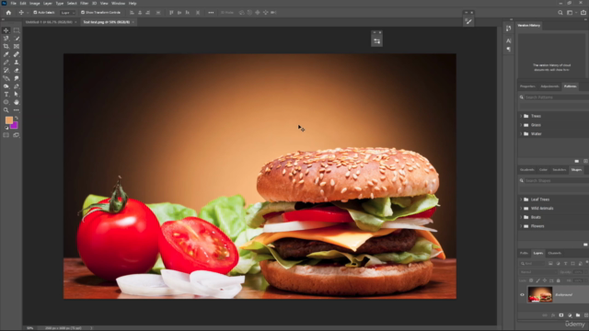Click the Create new group folder icon
This screenshot has height=331, width=589.
coord(578,315)
